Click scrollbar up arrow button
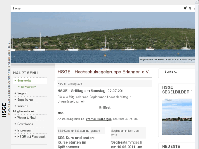The image size is (199, 149). click(x=197, y=2)
